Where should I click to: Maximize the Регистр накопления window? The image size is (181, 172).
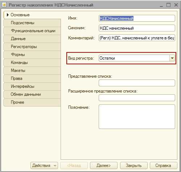point(169,5)
